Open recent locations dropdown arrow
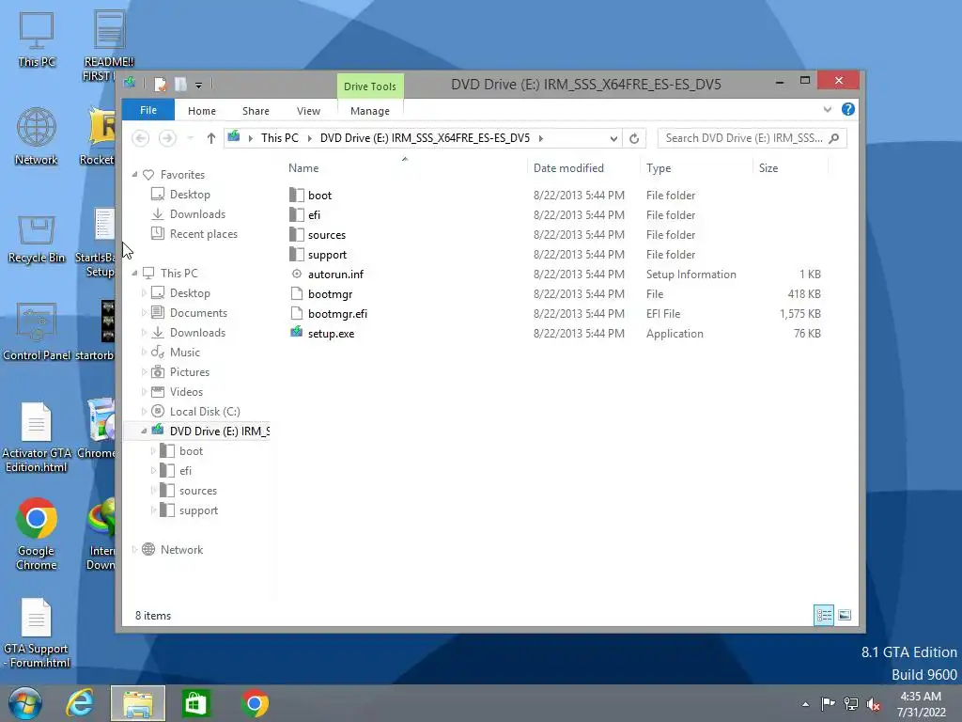This screenshot has height=722, width=962. click(x=190, y=138)
